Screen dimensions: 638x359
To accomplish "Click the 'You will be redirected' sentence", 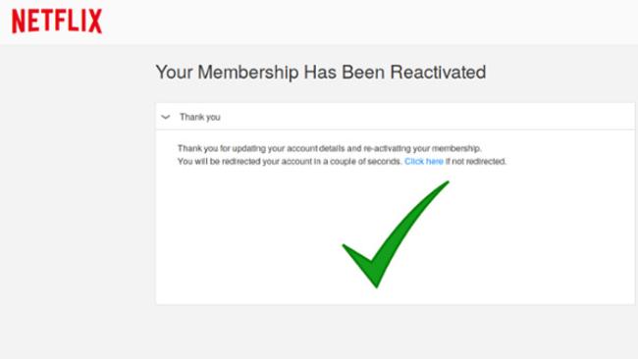I will point(342,162).
